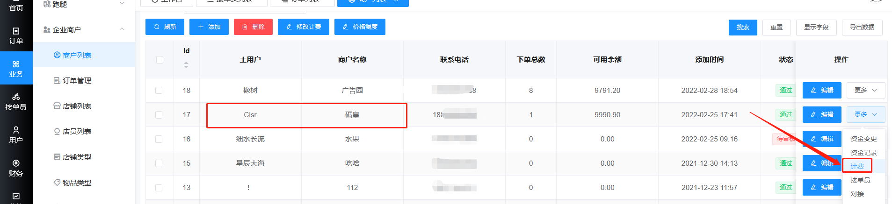Click the merchant name 碼皇 cell
Screen dimensions: 892x204
click(352, 115)
